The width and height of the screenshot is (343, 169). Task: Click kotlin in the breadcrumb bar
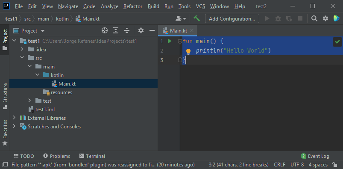click(62, 19)
